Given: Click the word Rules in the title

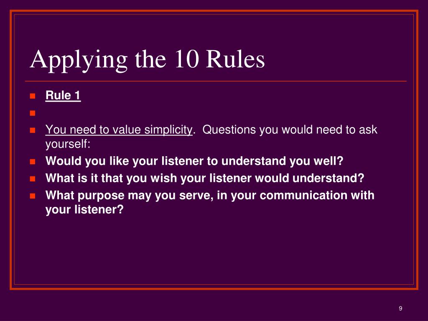Looking at the screenshot, I should click(x=235, y=59).
